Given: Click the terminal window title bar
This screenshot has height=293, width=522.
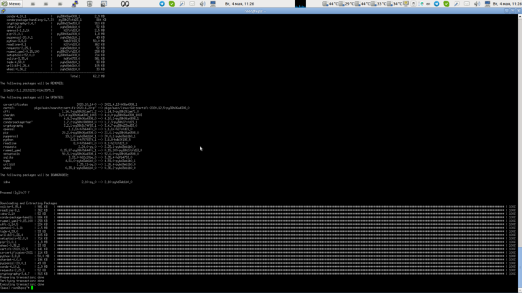Looking at the screenshot, I should click(x=261, y=11).
